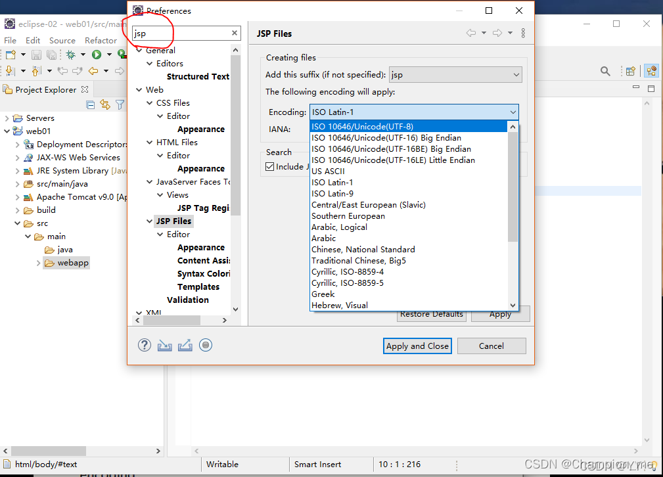The width and height of the screenshot is (663, 477).
Task: Expand the webapp folder
Action: coord(39,263)
